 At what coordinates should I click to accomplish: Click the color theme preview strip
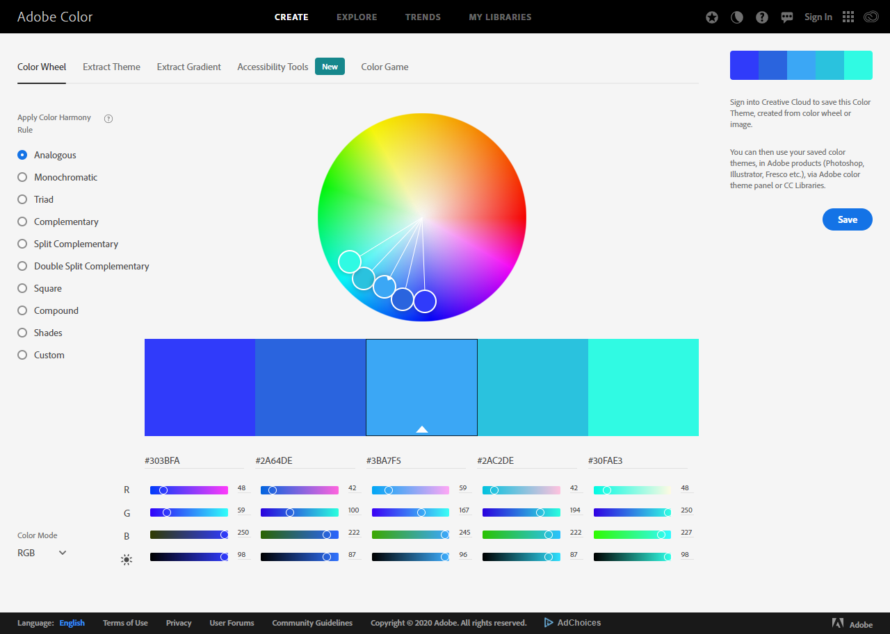click(801, 65)
